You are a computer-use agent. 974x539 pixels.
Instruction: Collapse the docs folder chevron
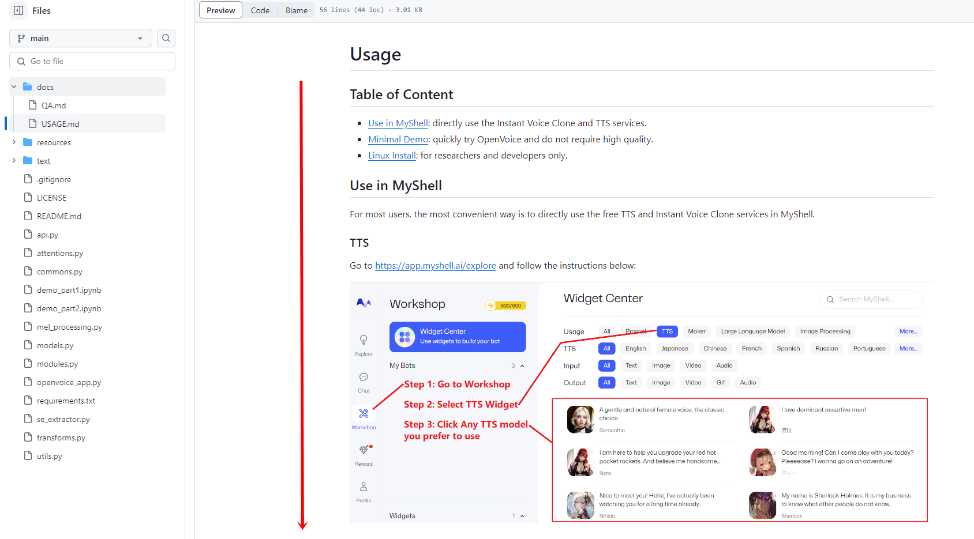coord(14,87)
